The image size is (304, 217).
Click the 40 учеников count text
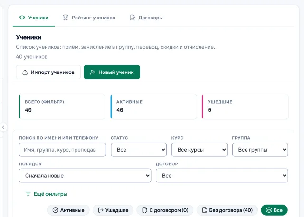(x=32, y=57)
